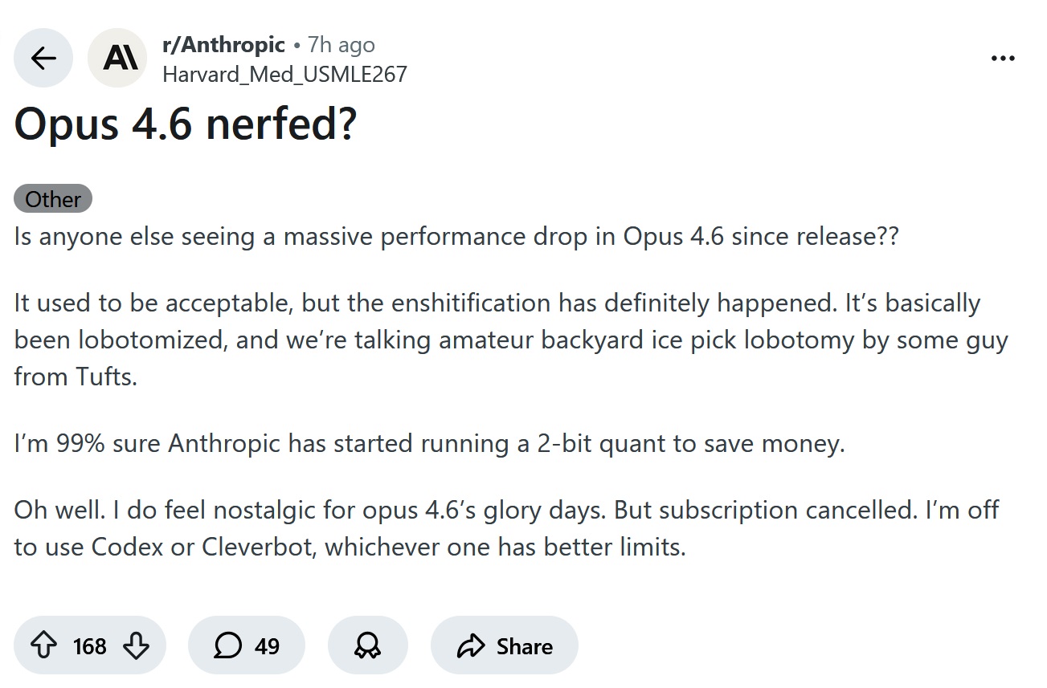This screenshot has width=1047, height=688.
Task: Give an award via the award icon
Action: (x=367, y=645)
